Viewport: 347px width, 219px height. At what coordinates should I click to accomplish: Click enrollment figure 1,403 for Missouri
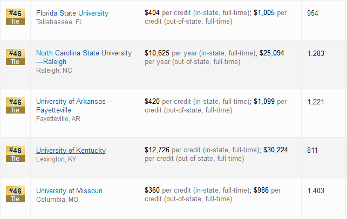(x=316, y=190)
